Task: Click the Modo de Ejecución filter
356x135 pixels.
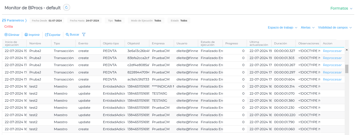Action: [146, 21]
